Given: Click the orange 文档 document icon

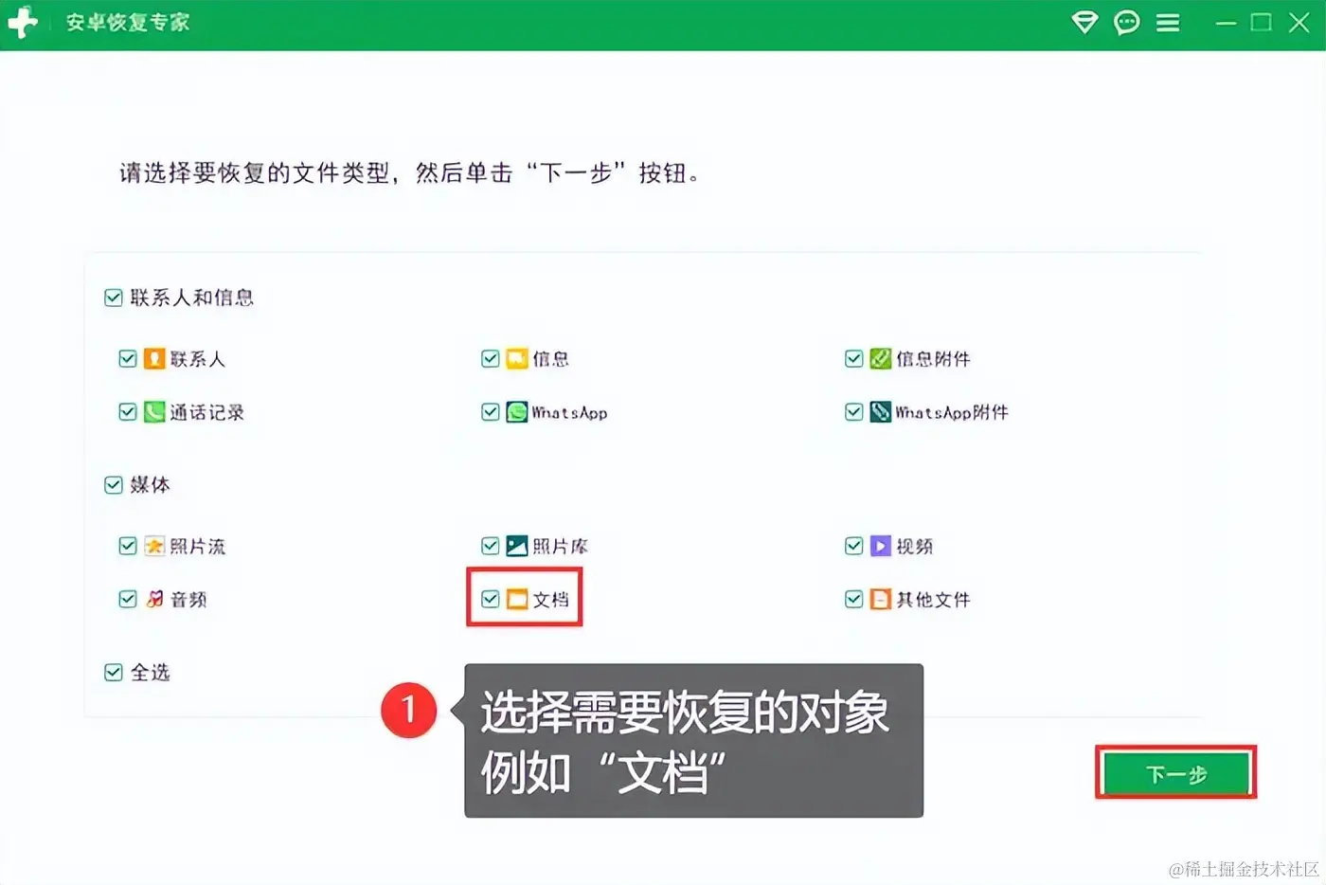Looking at the screenshot, I should [516, 599].
